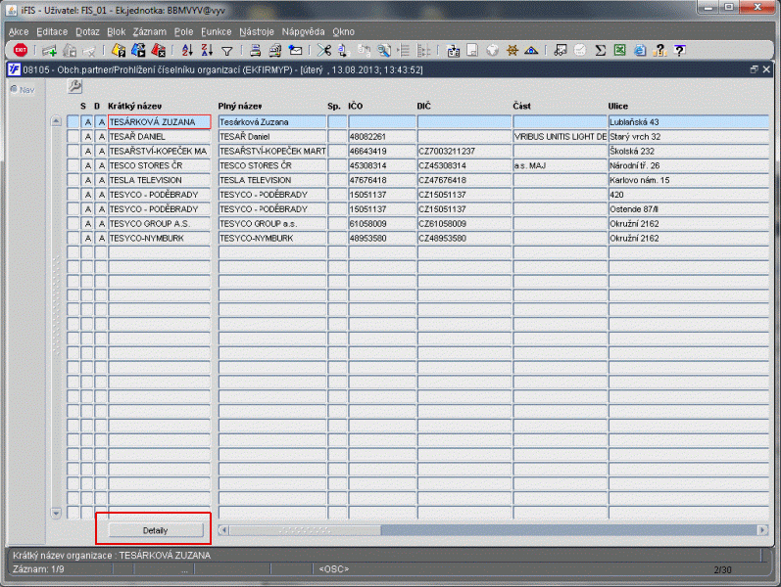Select the TESAŘ DANIEL short name cell
This screenshot has height=587, width=781.
coord(160,136)
